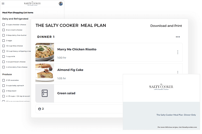The height and width of the screenshot is (134, 202).
Task: Check 3 tbsp dairy free butter
Action: (x=4, y=35)
